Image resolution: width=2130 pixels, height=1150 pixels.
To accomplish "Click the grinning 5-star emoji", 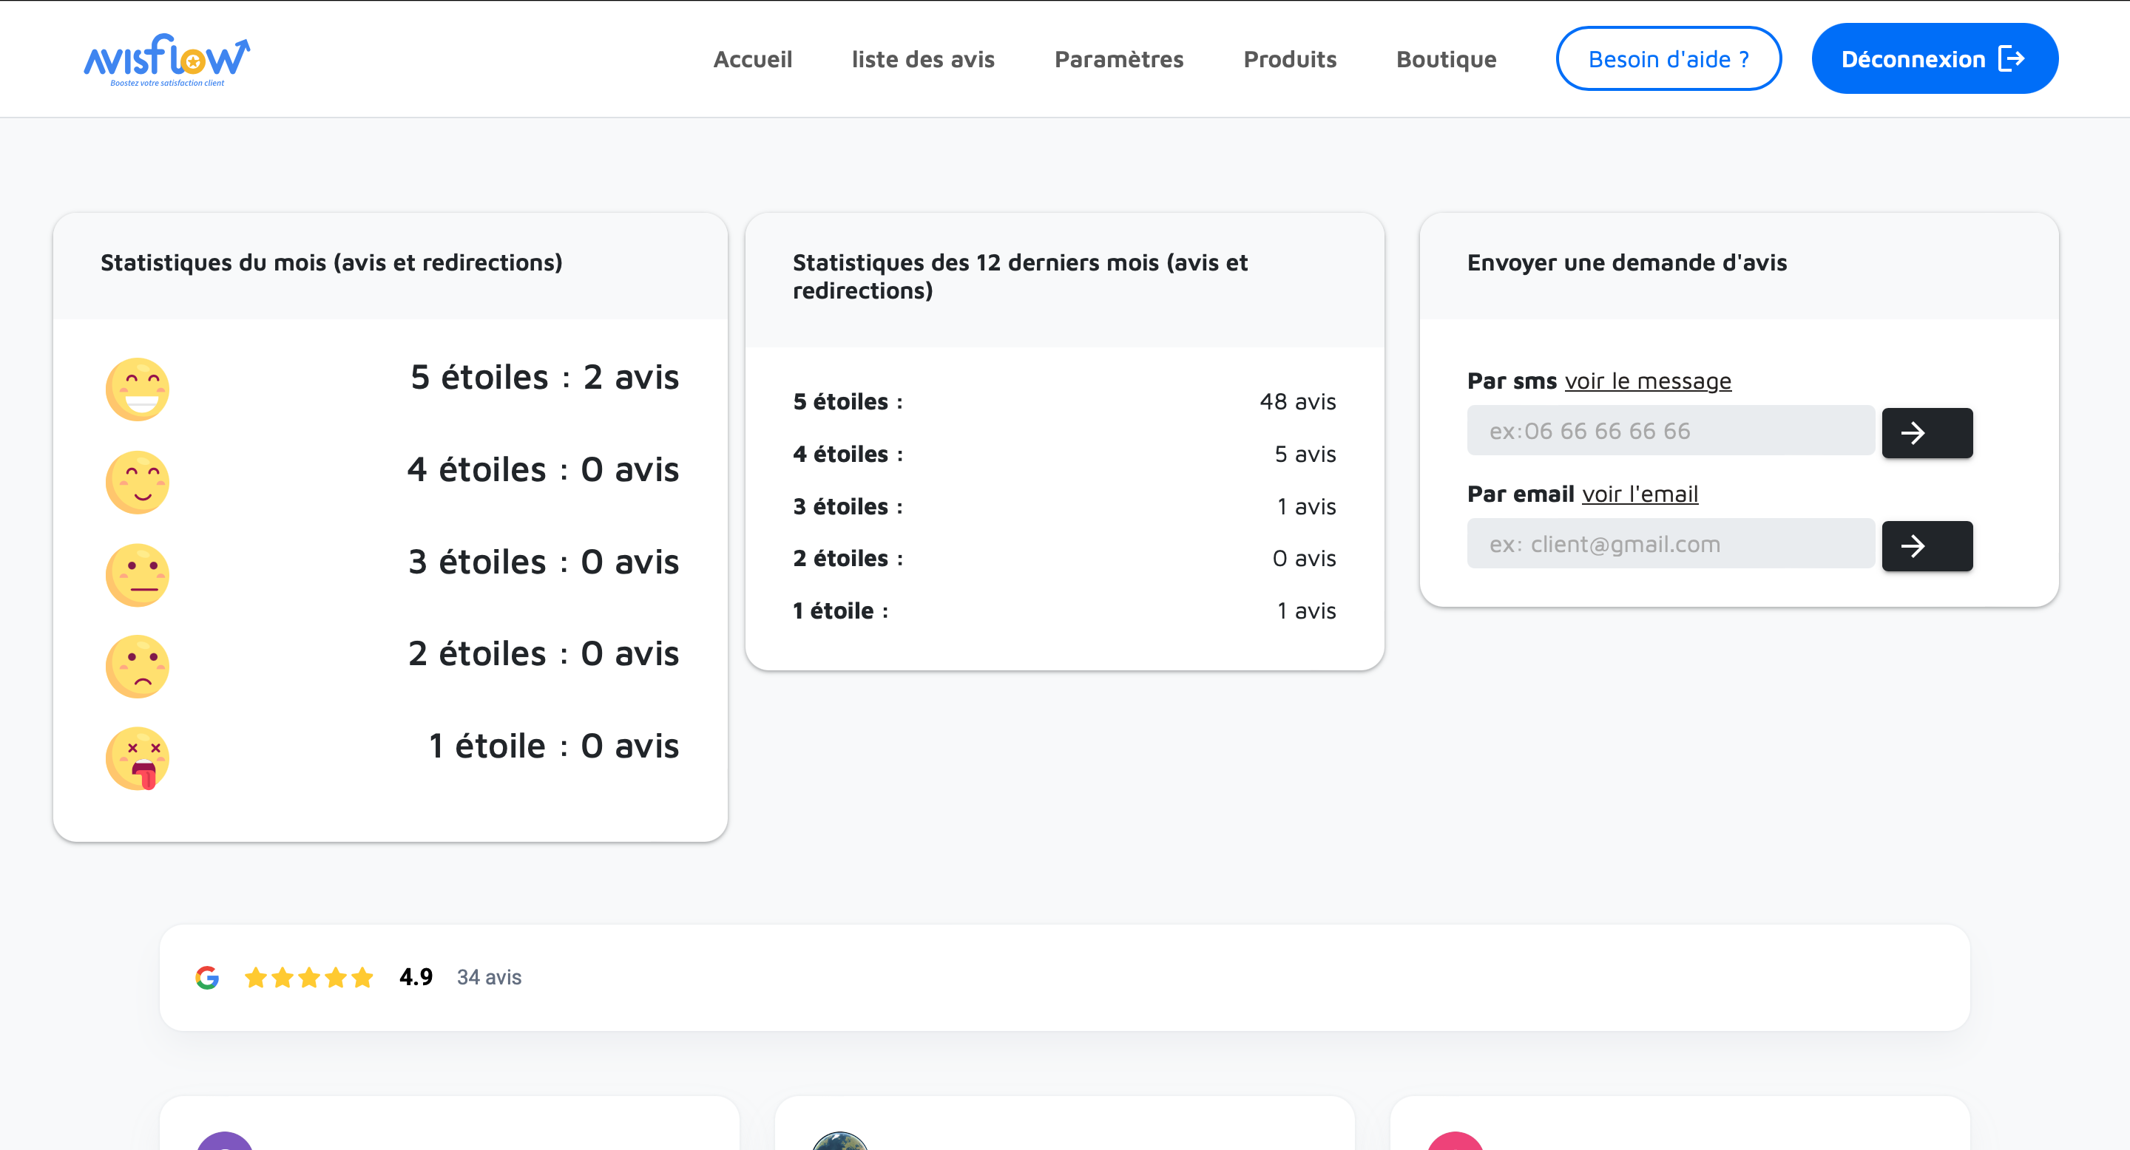I will pos(138,389).
